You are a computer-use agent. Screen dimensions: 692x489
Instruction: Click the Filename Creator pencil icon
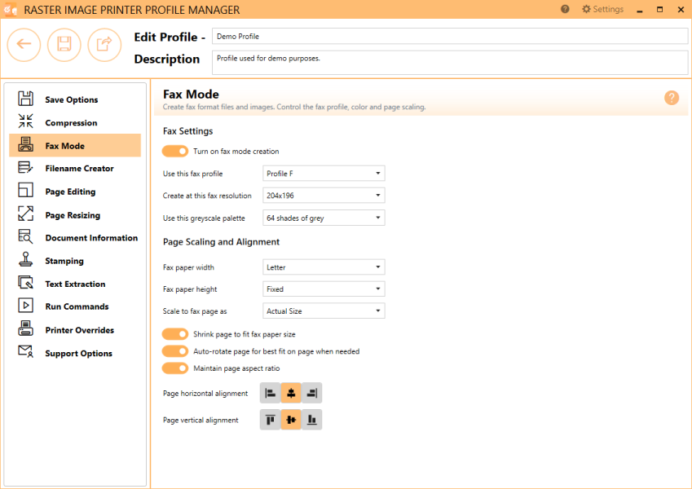click(x=25, y=167)
